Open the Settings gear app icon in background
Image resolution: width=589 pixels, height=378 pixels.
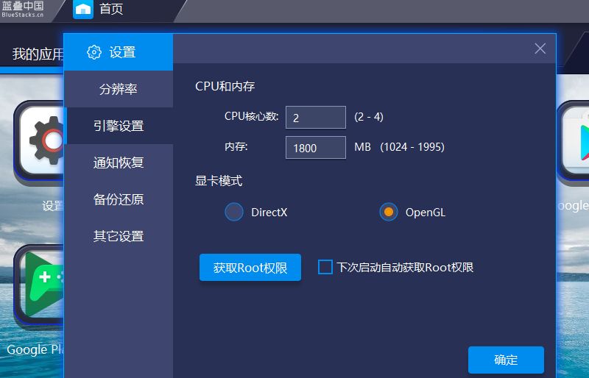40,140
